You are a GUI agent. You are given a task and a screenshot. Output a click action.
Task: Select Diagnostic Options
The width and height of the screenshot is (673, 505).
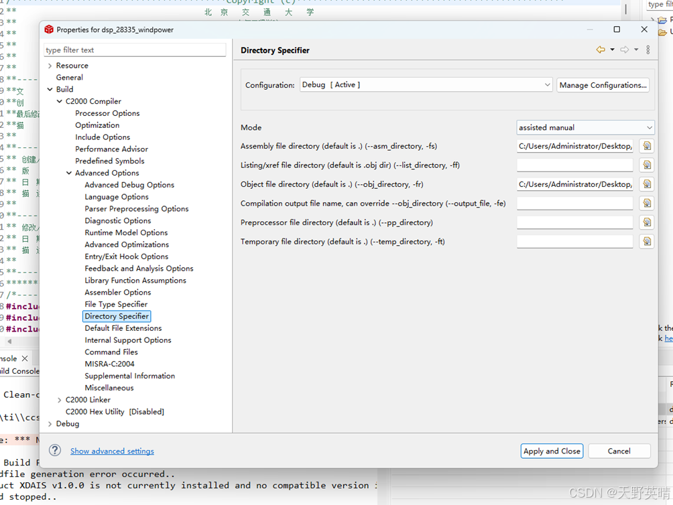[118, 221]
